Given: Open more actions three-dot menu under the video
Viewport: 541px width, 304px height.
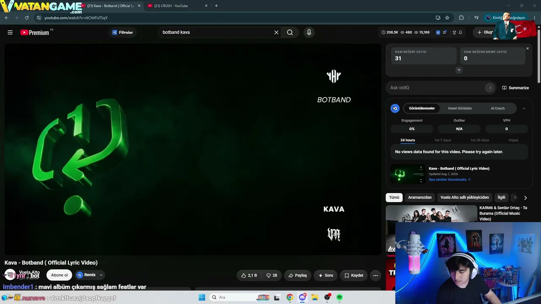Looking at the screenshot, I should (x=375, y=275).
